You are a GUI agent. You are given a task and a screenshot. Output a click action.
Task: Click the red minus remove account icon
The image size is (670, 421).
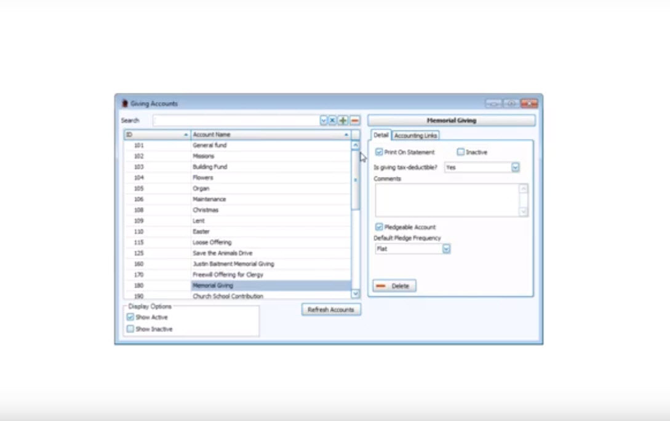tap(354, 120)
